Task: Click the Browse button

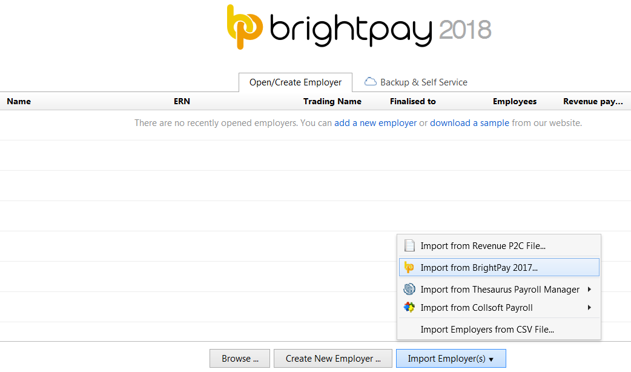Action: [x=240, y=358]
